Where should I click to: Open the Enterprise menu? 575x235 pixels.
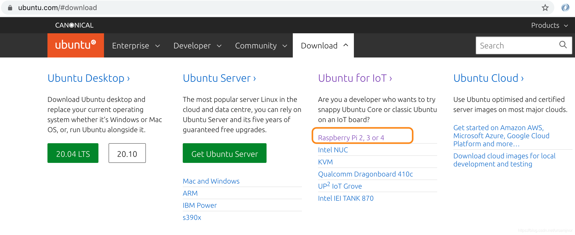tap(136, 46)
